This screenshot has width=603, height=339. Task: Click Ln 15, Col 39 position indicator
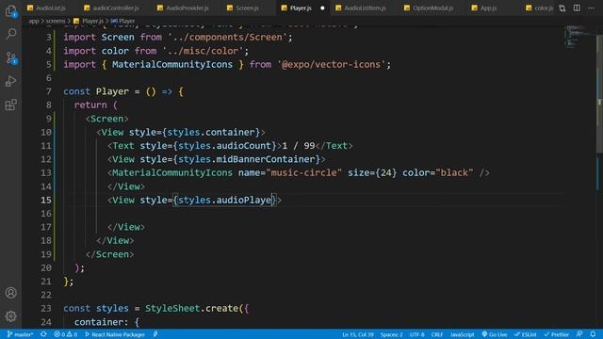coord(358,334)
